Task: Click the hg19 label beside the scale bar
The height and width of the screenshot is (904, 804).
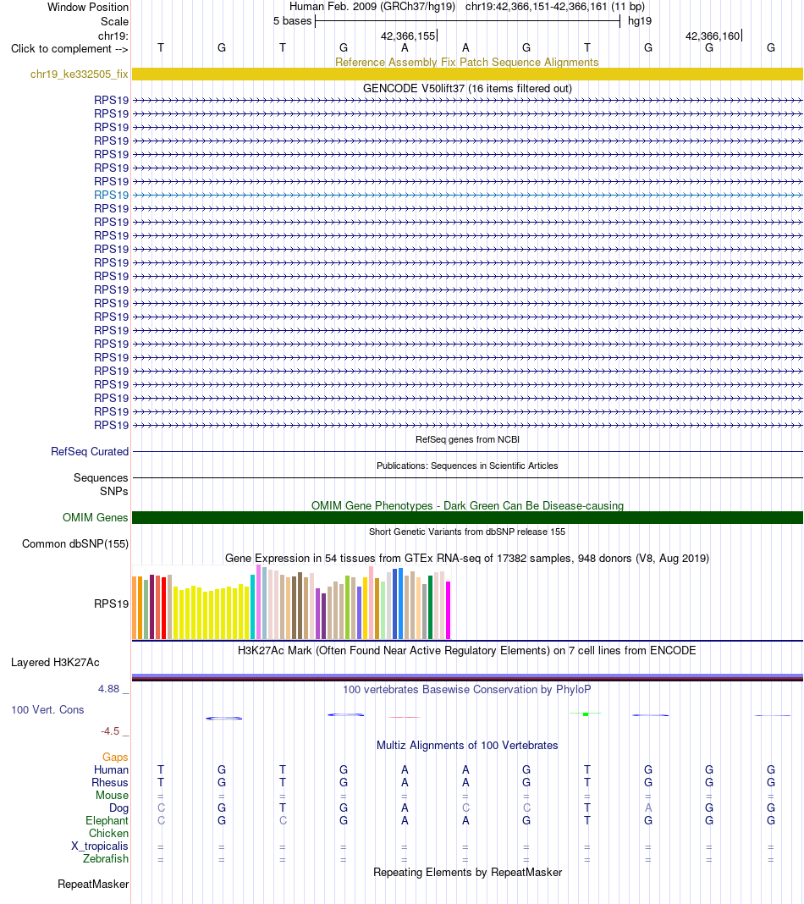Action: [x=640, y=21]
